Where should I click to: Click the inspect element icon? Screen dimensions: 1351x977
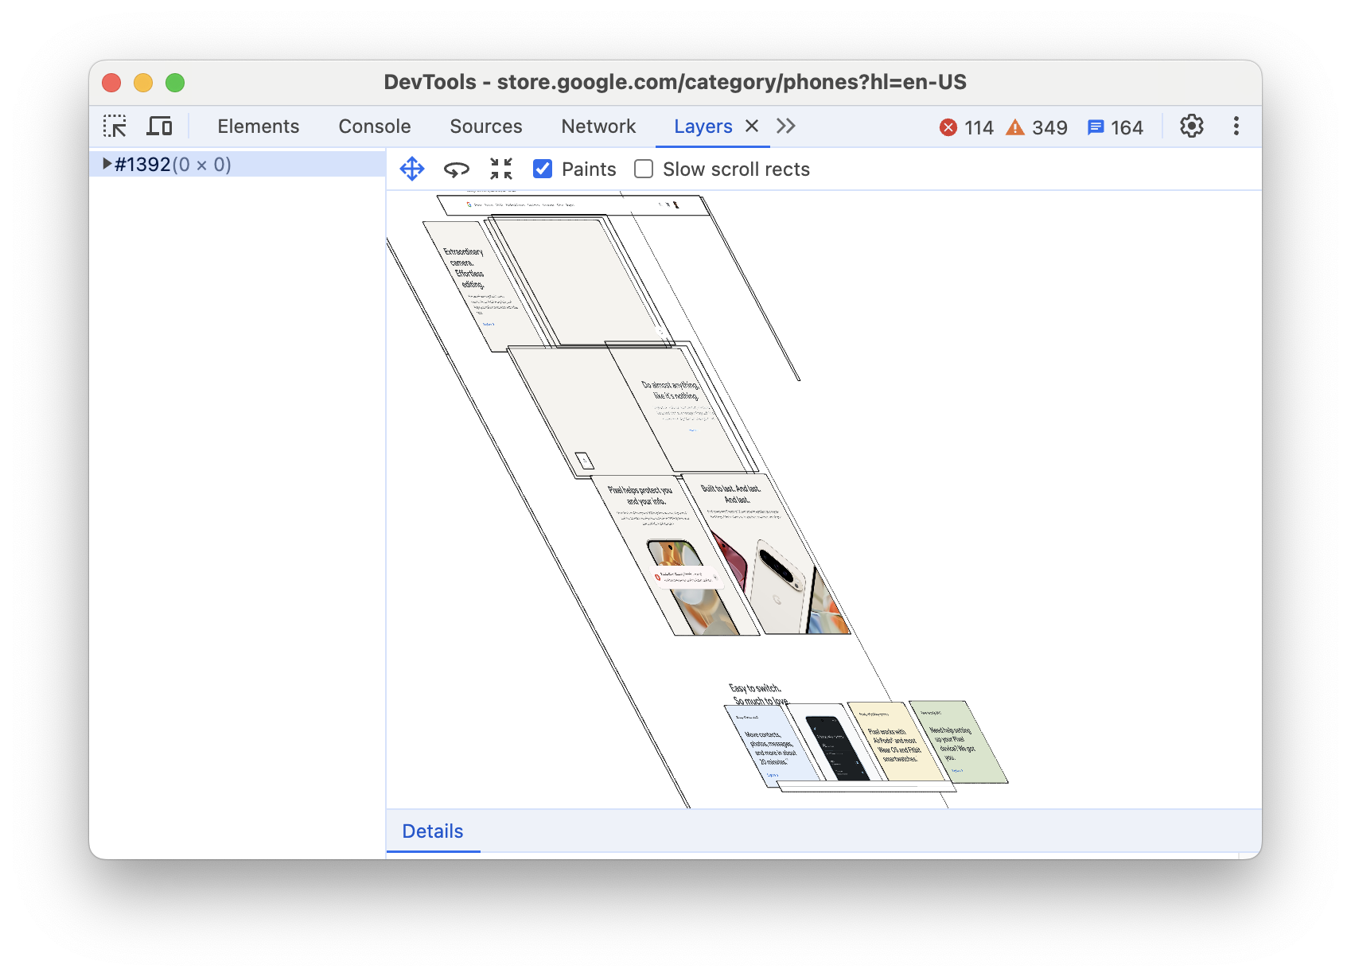tap(116, 126)
